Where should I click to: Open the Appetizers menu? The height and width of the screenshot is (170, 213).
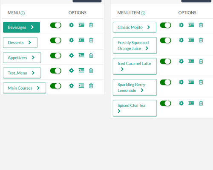22,58
